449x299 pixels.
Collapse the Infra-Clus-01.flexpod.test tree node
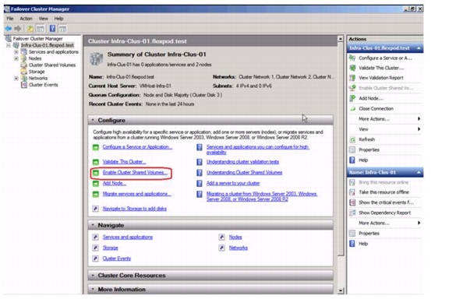click(x=9, y=45)
